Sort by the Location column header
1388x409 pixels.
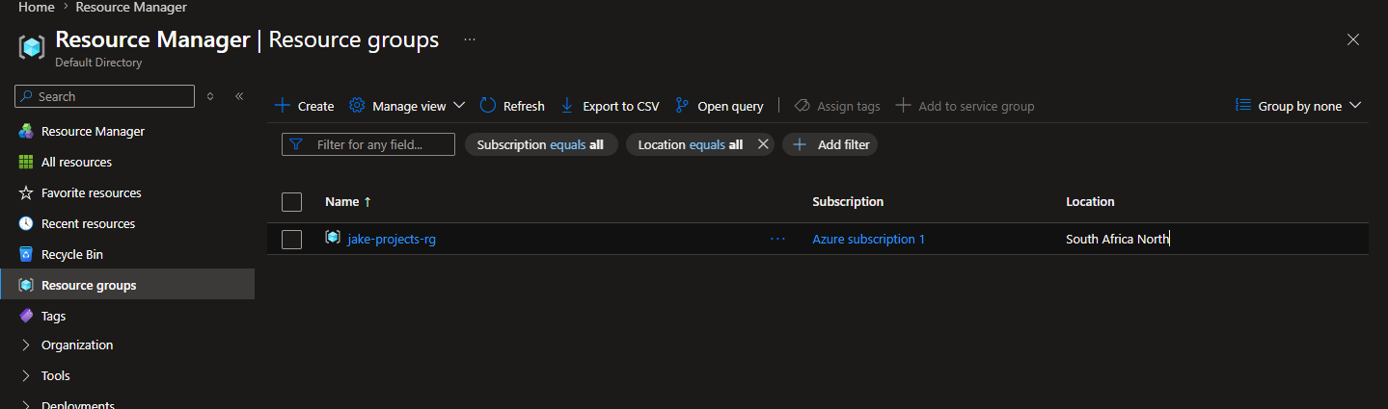(1090, 202)
